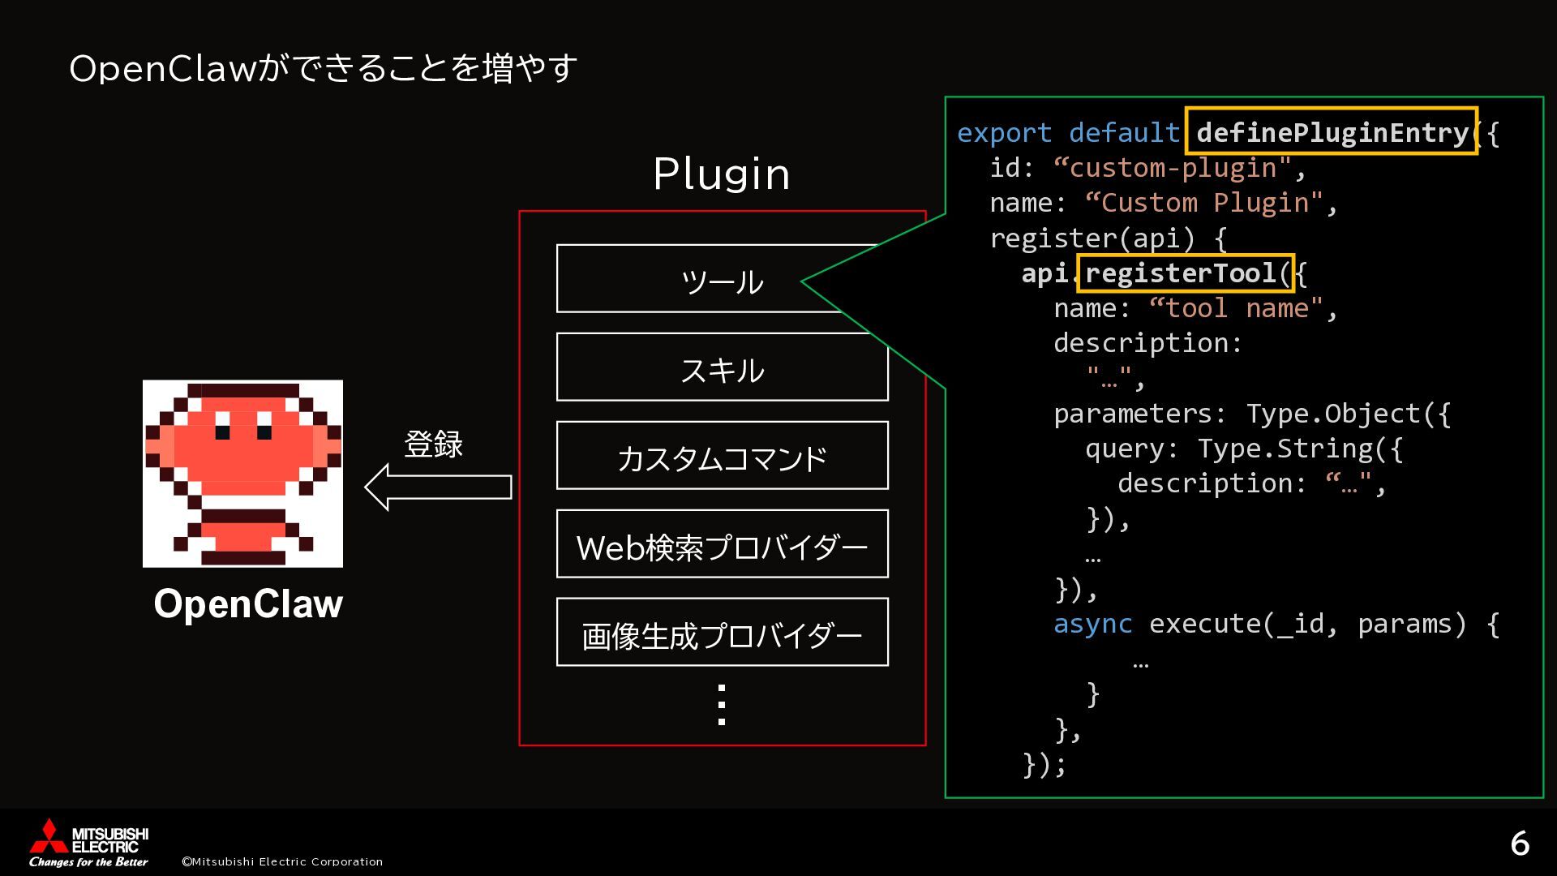Click the Plugin heading
The width and height of the screenshot is (1557, 876).
721,174
